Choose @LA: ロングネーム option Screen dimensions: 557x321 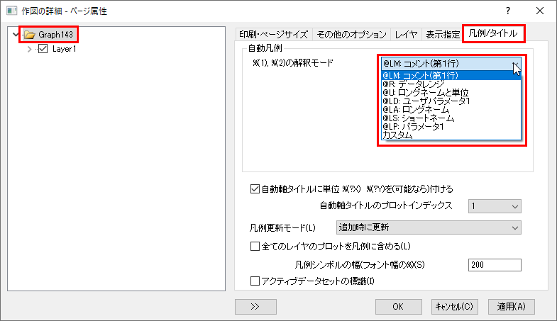coord(451,110)
